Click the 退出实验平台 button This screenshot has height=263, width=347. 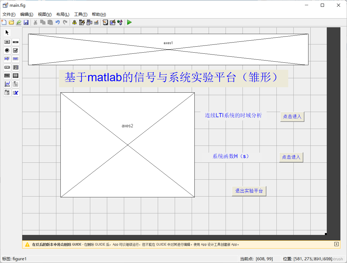249,191
